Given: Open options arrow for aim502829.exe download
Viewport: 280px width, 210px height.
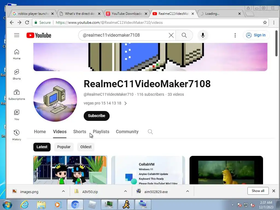Looking at the screenshot, I should coord(188,191).
